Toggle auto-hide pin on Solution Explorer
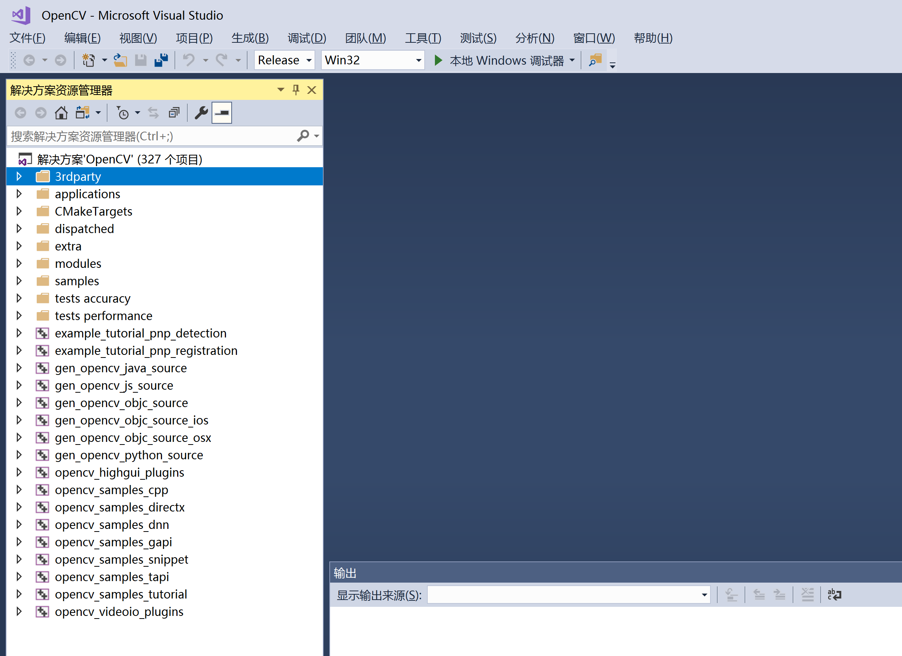The width and height of the screenshot is (902, 656). tap(296, 90)
